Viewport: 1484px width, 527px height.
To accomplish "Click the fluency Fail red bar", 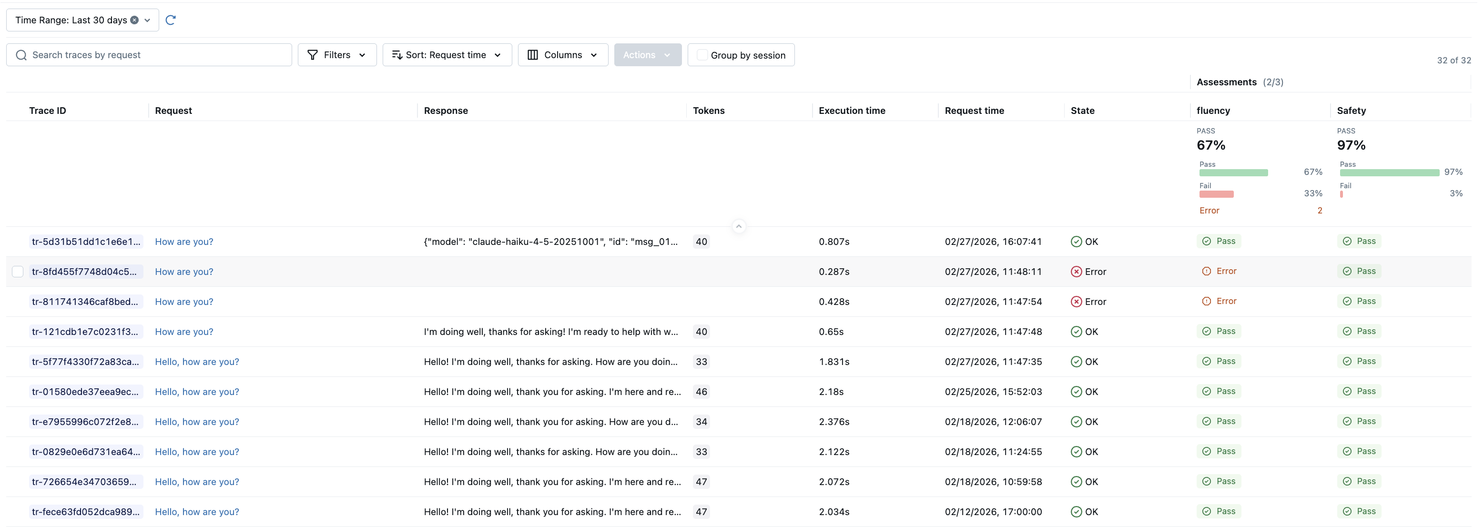I will pos(1216,195).
